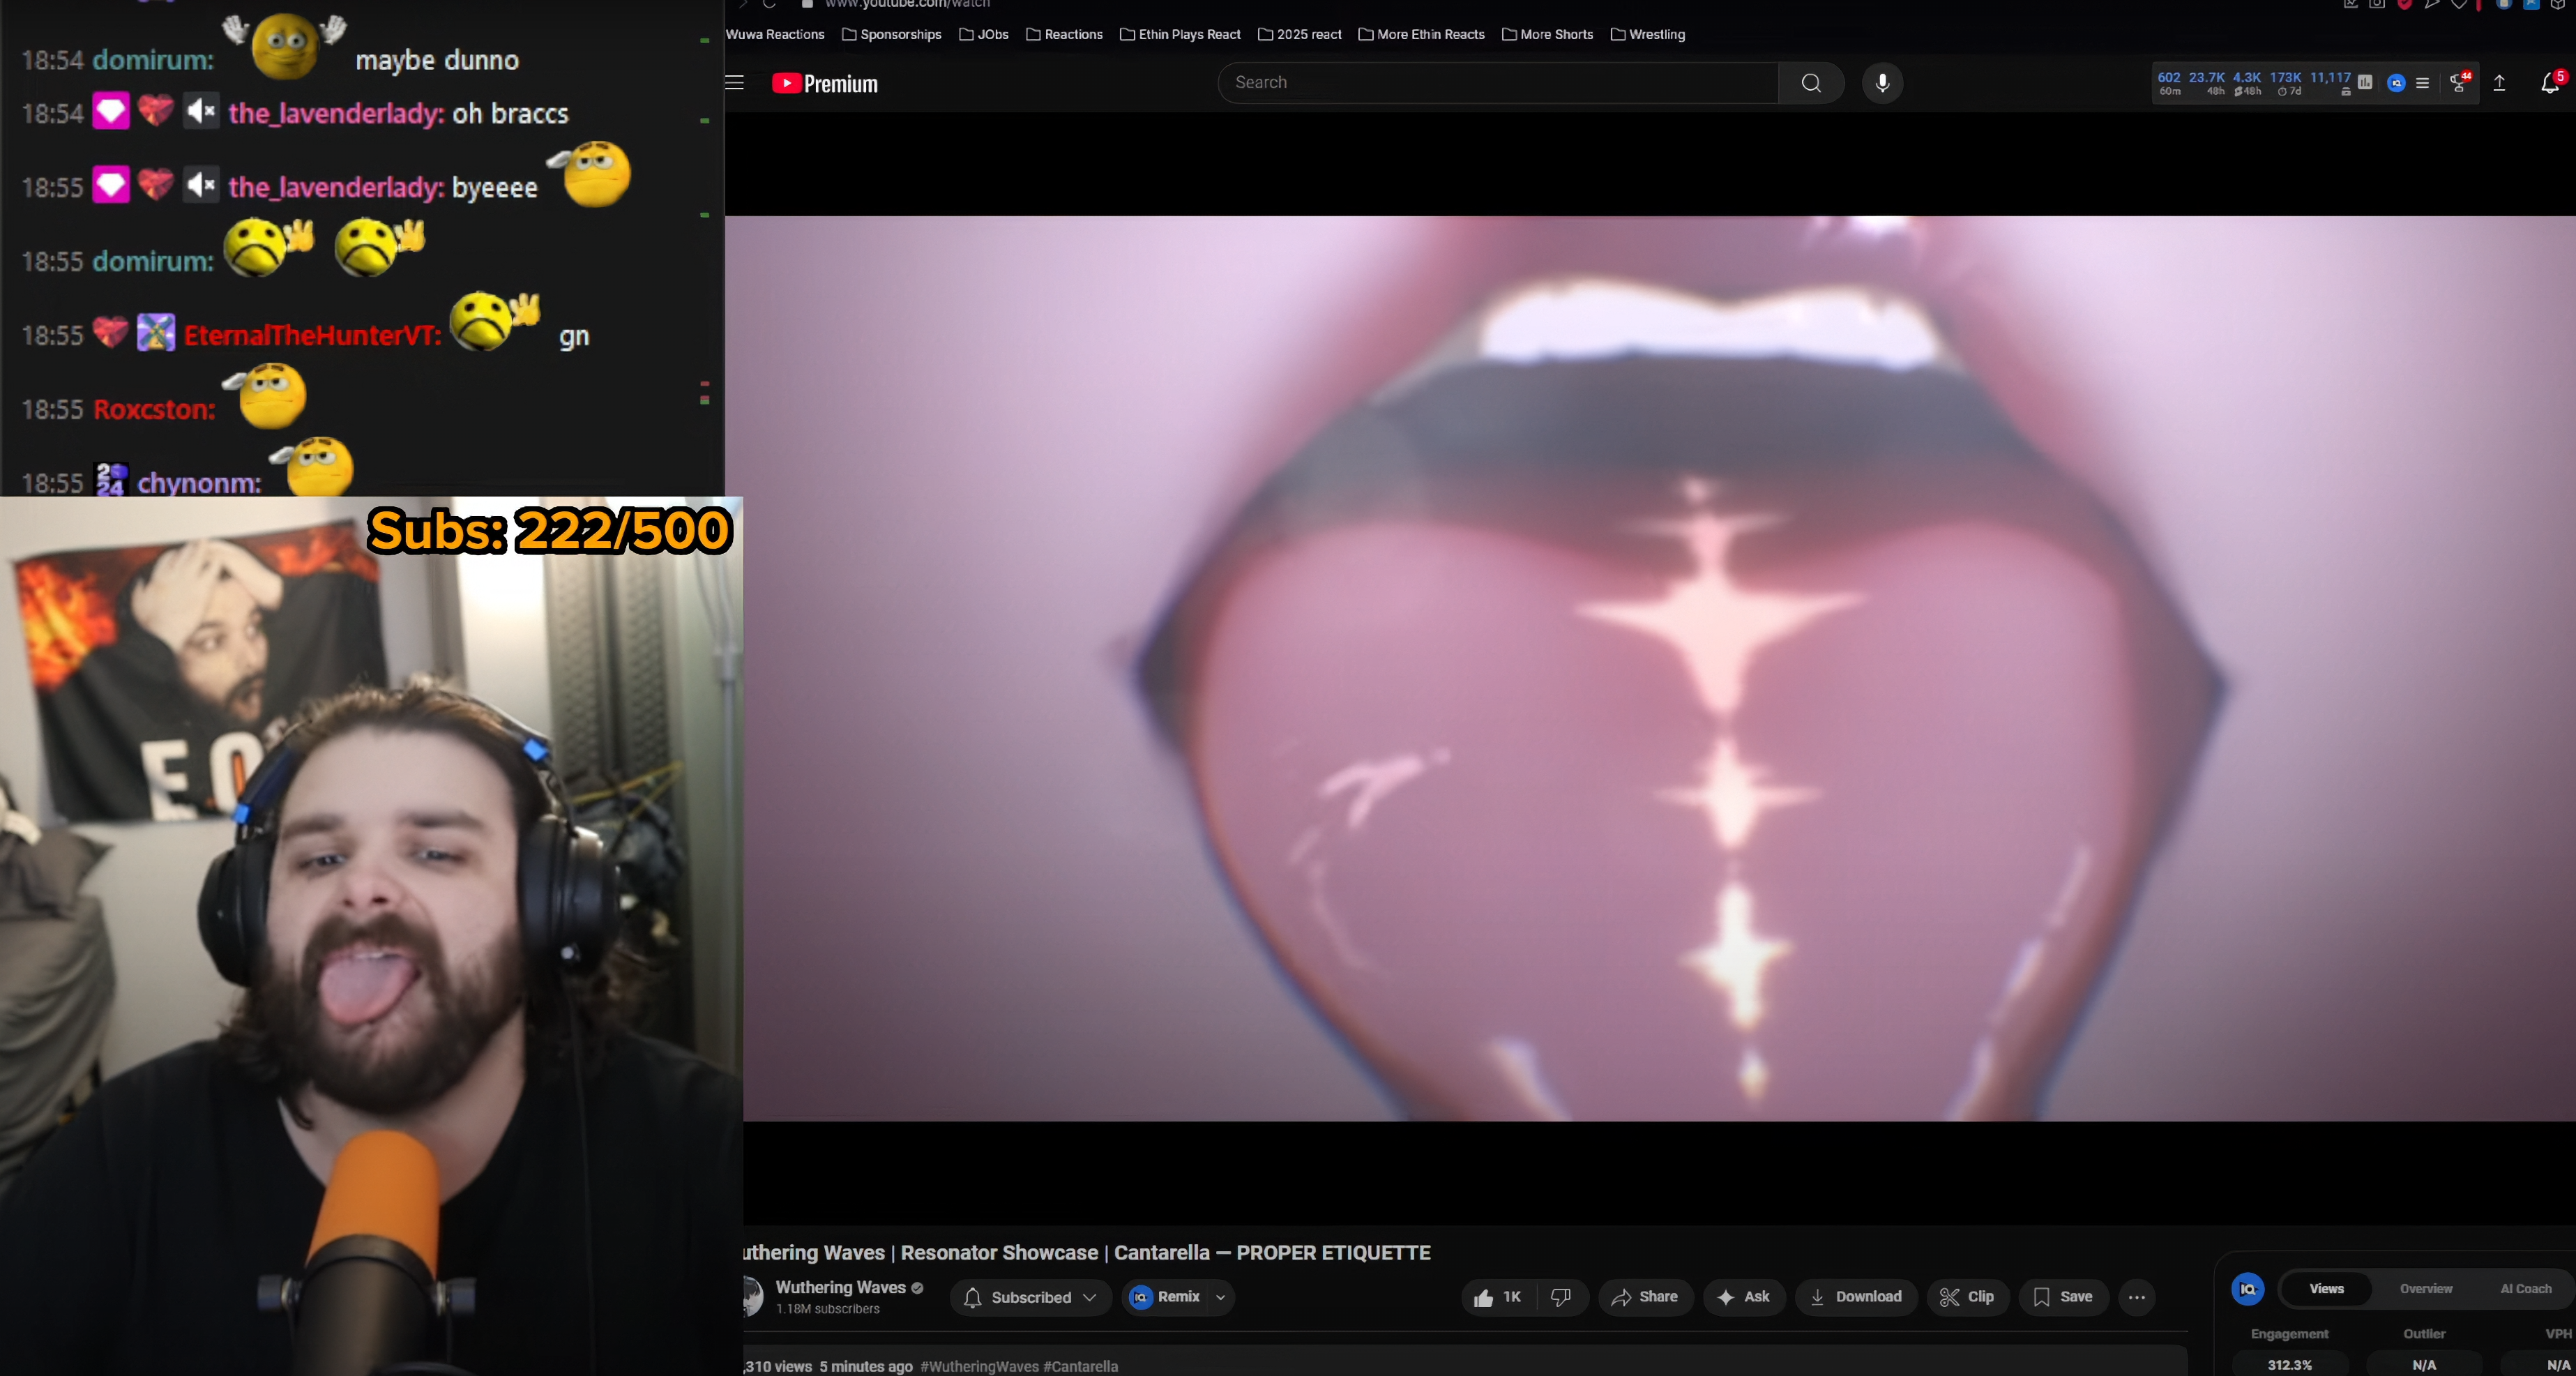The height and width of the screenshot is (1376, 2576).
Task: Click the Remix button
Action: [x=1166, y=1297]
